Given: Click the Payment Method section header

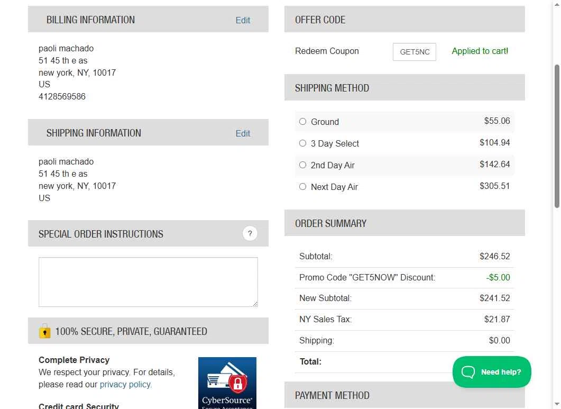Looking at the screenshot, I should (x=404, y=395).
